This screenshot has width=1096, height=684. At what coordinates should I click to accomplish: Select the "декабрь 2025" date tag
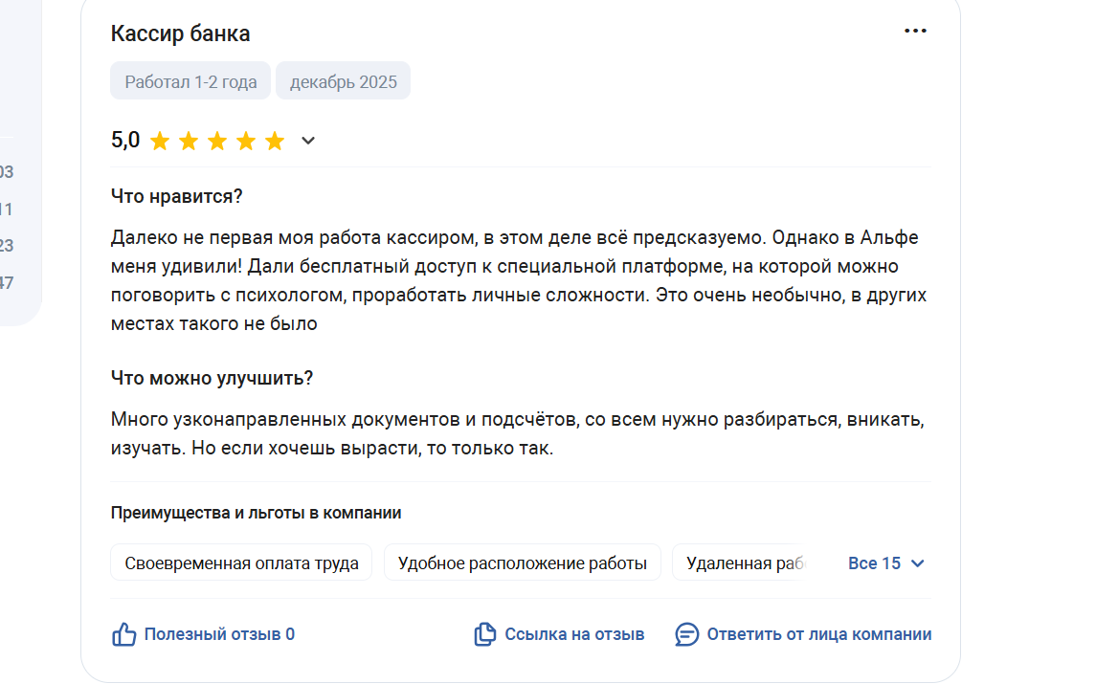tap(343, 81)
